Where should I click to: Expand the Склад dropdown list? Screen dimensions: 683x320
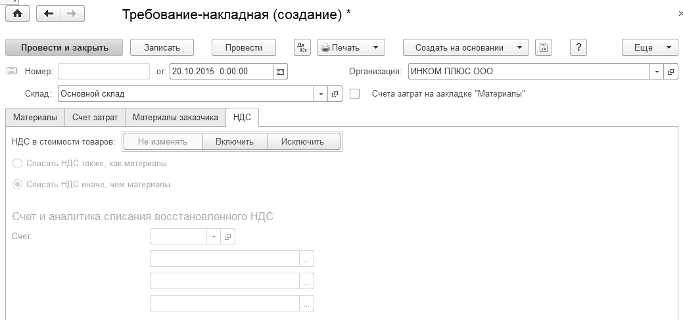[321, 94]
